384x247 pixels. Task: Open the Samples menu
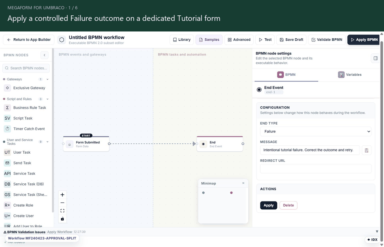209,40
